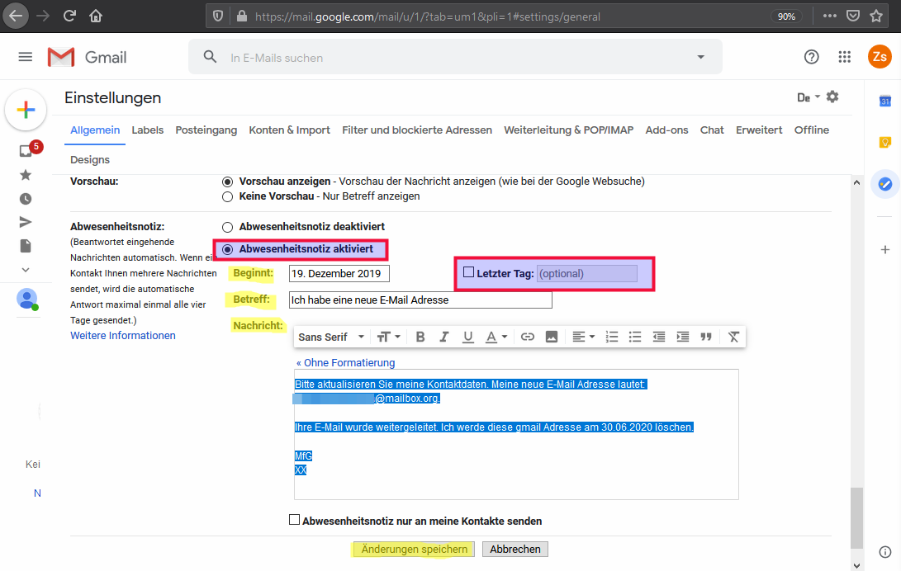The image size is (901, 571).
Task: Open the Weitere Informationen link
Action: (123, 336)
